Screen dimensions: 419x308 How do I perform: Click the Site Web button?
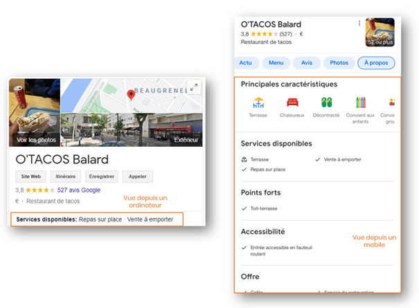tap(30, 176)
